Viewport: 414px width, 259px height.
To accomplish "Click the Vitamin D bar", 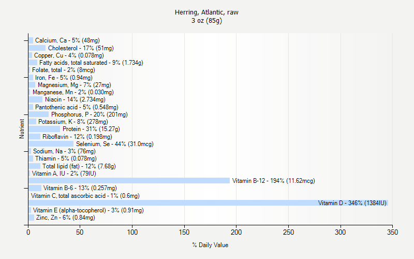I will point(207,203).
